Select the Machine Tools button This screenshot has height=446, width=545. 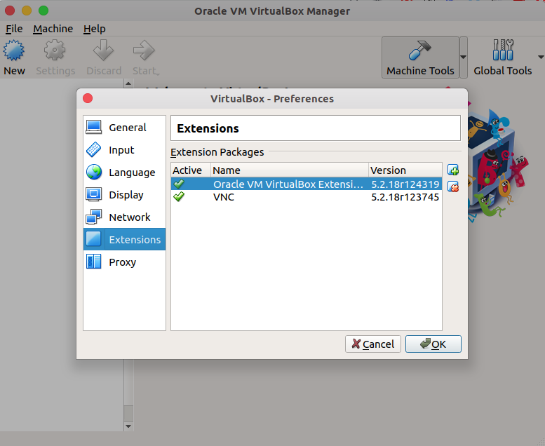click(420, 58)
